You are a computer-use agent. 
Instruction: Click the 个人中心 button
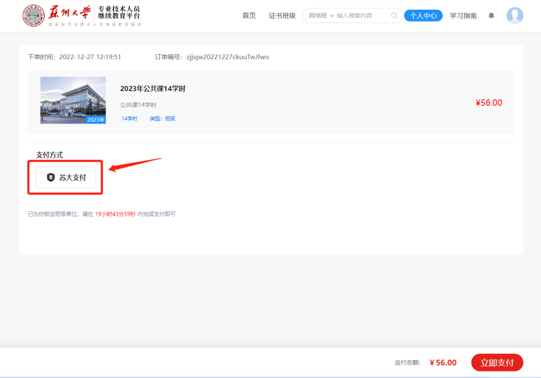point(423,16)
